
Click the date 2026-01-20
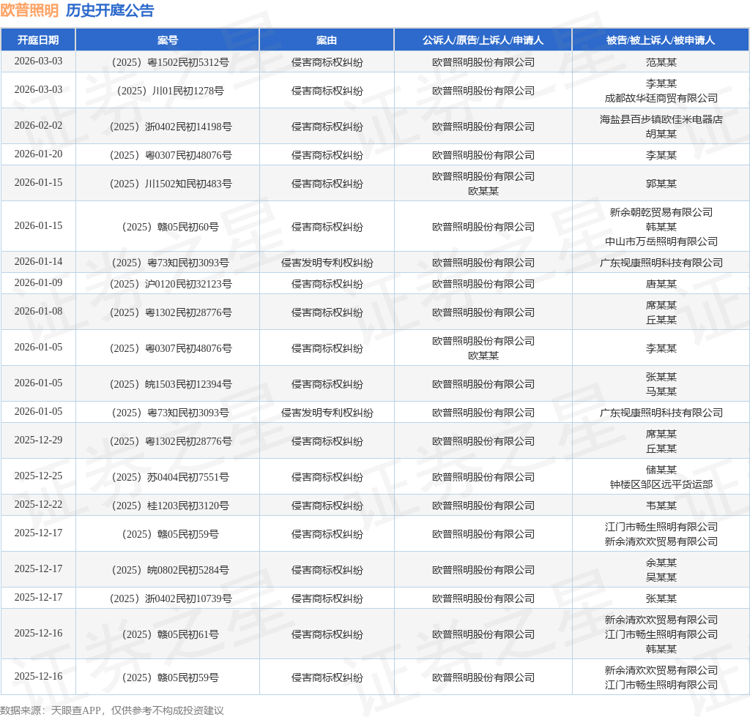(38, 154)
